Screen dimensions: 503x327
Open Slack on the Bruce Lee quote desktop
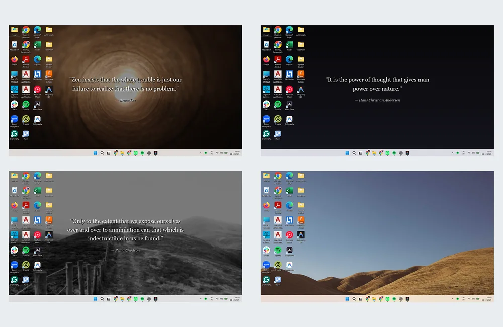(14, 104)
